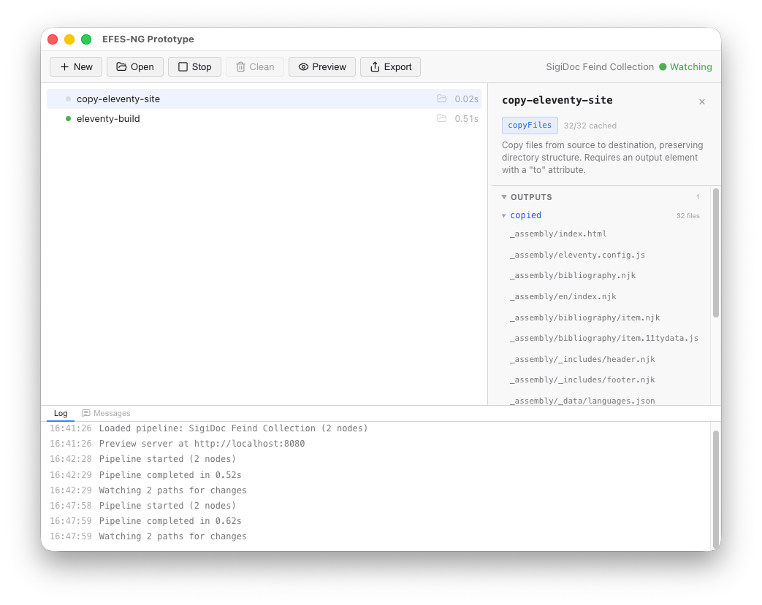Click the log panel vertical scrollbar
762x605 pixels.
point(715,488)
